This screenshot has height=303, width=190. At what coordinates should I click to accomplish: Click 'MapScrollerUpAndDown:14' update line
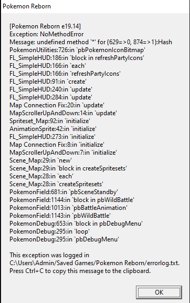click(63, 113)
